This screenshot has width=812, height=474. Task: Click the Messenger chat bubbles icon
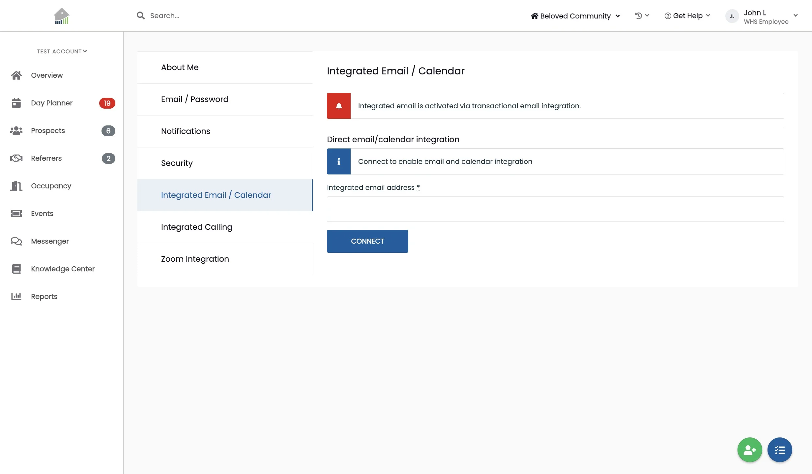[x=16, y=241]
